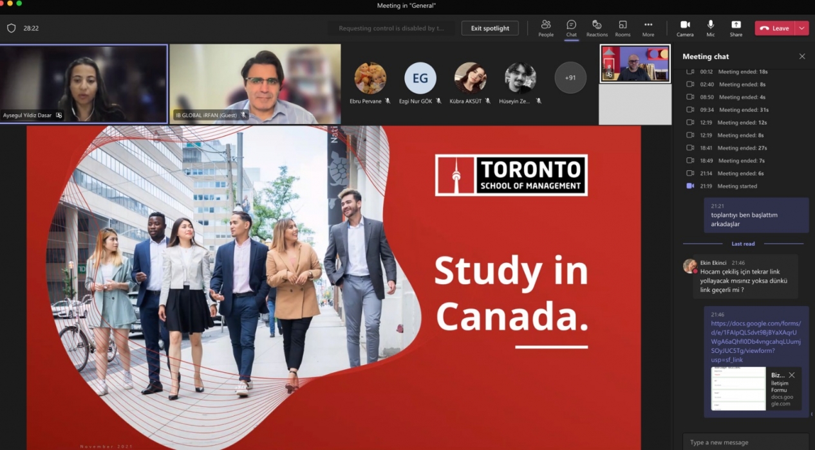
Task: Click IB GLOBAL IRFAN's muted mic icon
Action: (x=244, y=116)
